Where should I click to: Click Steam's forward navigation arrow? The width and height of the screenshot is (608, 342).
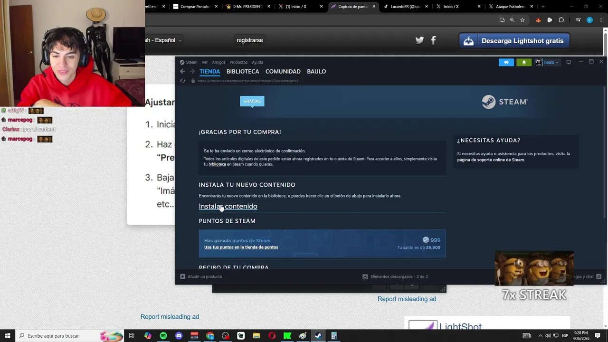click(x=192, y=71)
